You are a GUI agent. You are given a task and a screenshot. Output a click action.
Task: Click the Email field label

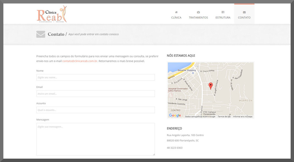pyautogui.click(x=40, y=87)
